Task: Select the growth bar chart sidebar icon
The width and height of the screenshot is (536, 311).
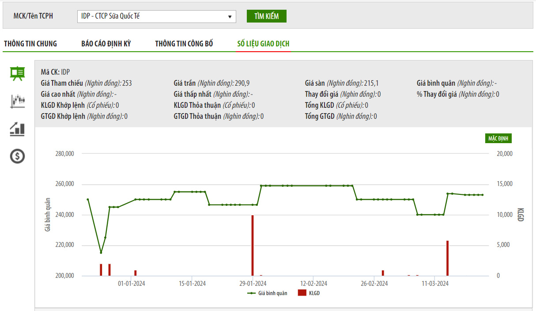Action: [x=17, y=129]
